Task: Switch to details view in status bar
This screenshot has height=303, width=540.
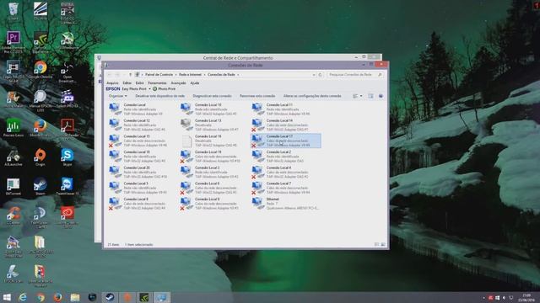Action: tap(376, 244)
